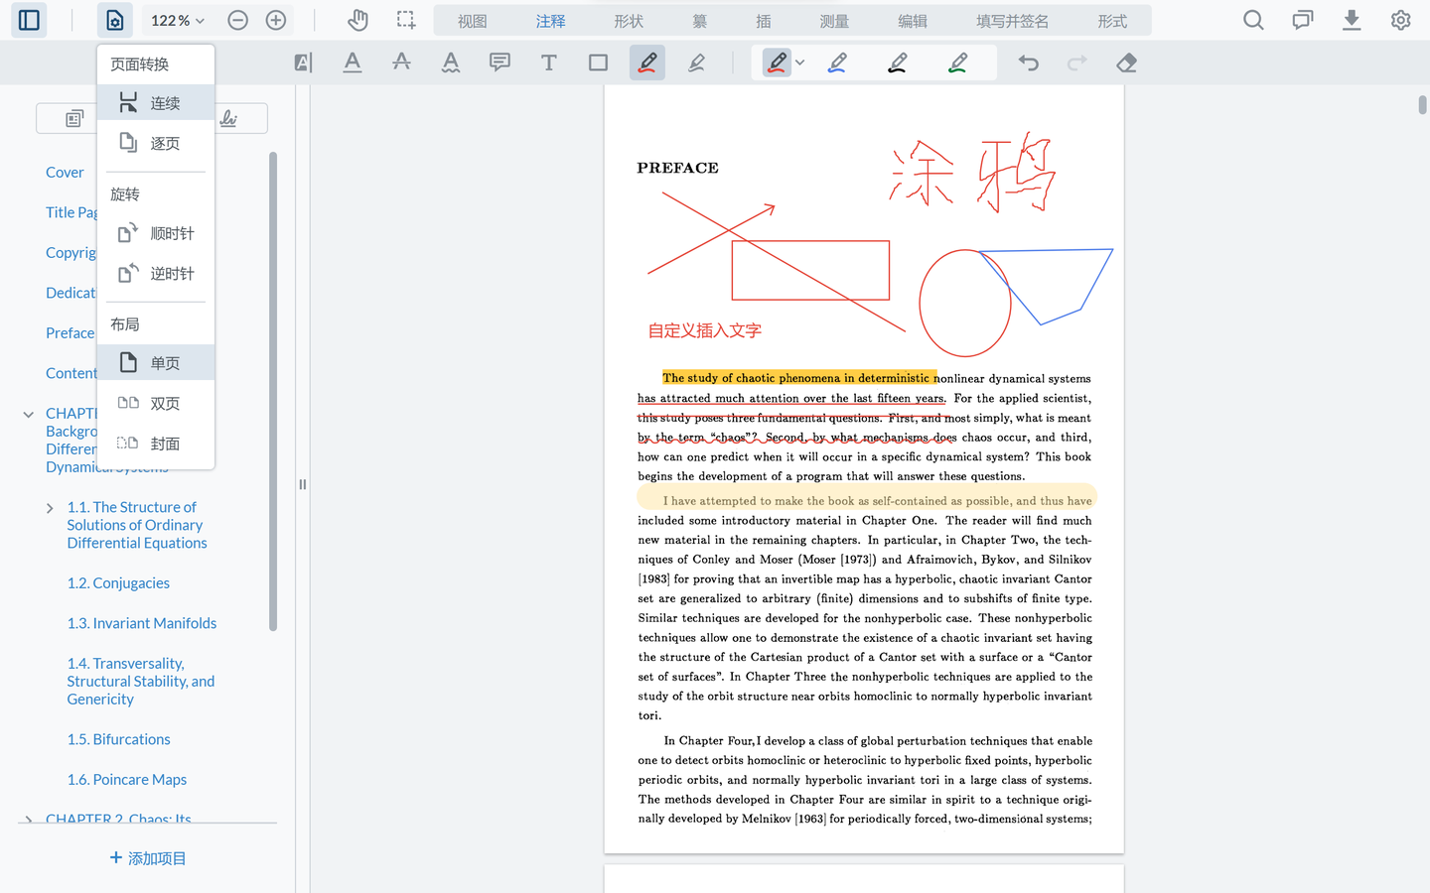The width and height of the screenshot is (1430, 893).
Task: Switch to the 注释 tab
Action: [551, 19]
